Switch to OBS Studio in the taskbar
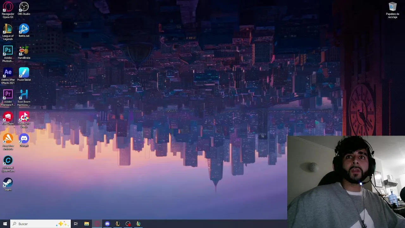Screen dimensions: 405x228 (x=128, y=224)
